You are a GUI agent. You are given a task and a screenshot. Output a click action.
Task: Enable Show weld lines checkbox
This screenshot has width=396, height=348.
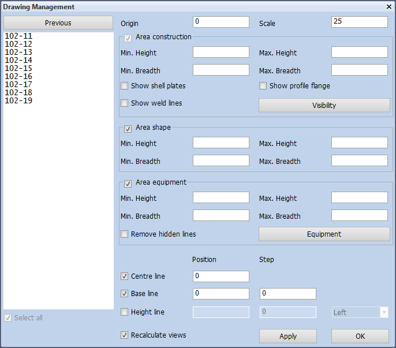[x=124, y=103]
